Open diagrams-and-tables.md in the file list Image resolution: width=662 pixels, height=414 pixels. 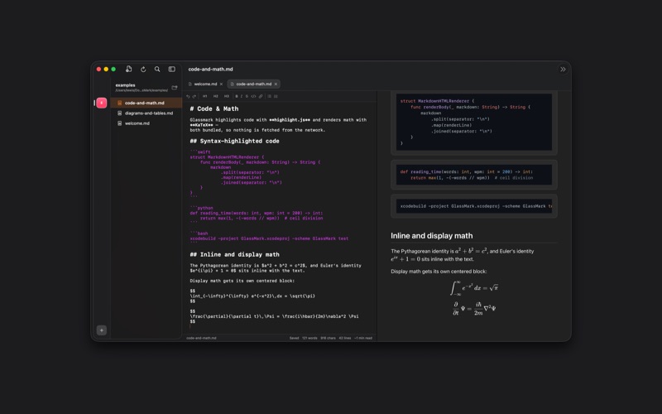pos(146,113)
